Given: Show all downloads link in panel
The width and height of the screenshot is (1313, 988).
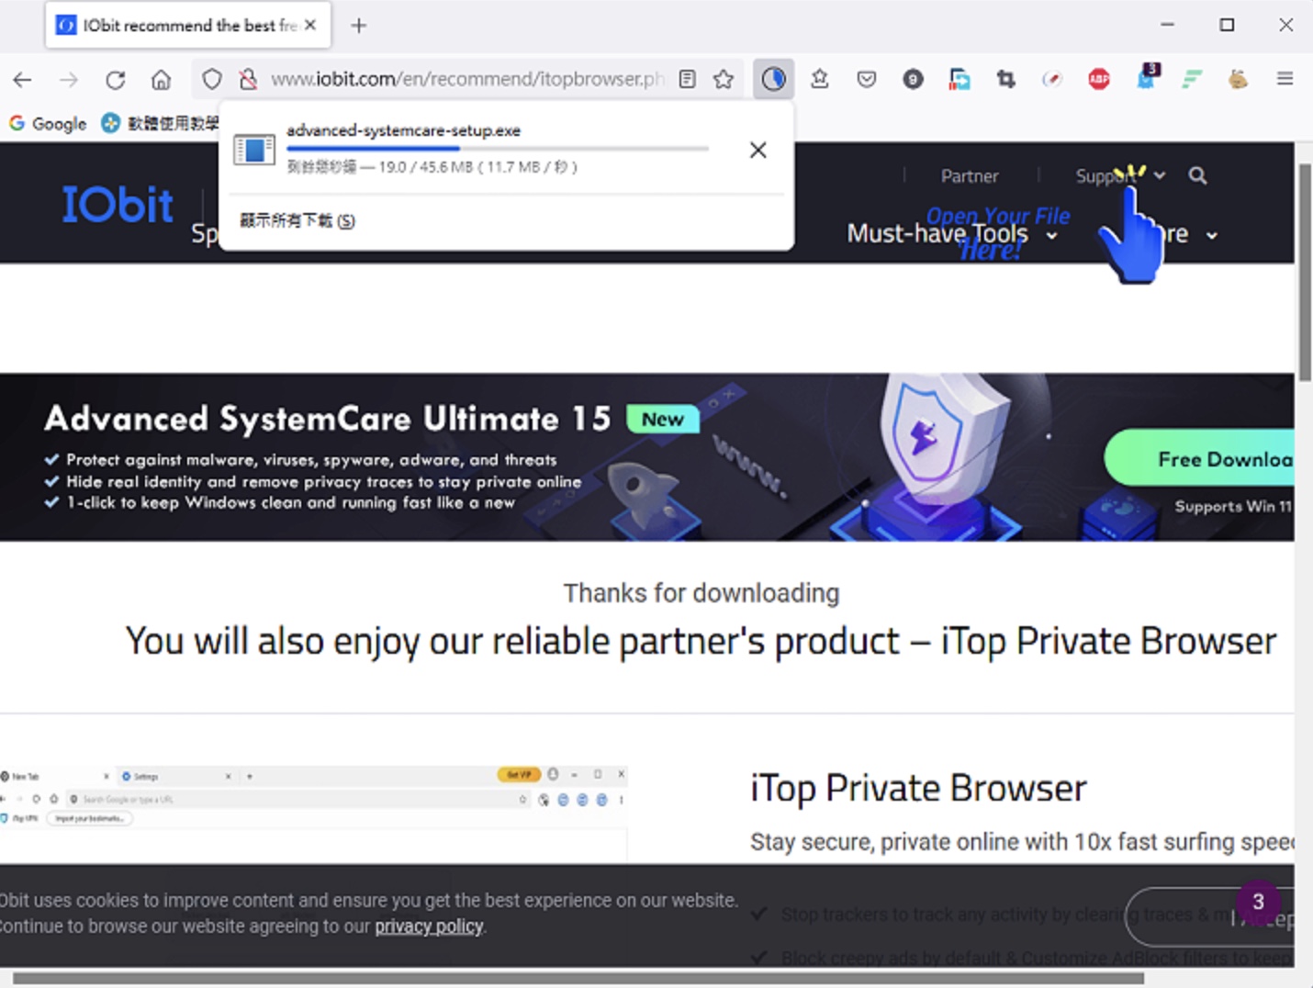Looking at the screenshot, I should (x=297, y=220).
